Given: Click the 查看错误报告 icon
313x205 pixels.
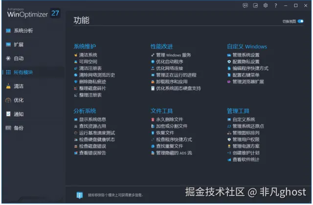Looking at the screenshot, I should click(76, 153).
